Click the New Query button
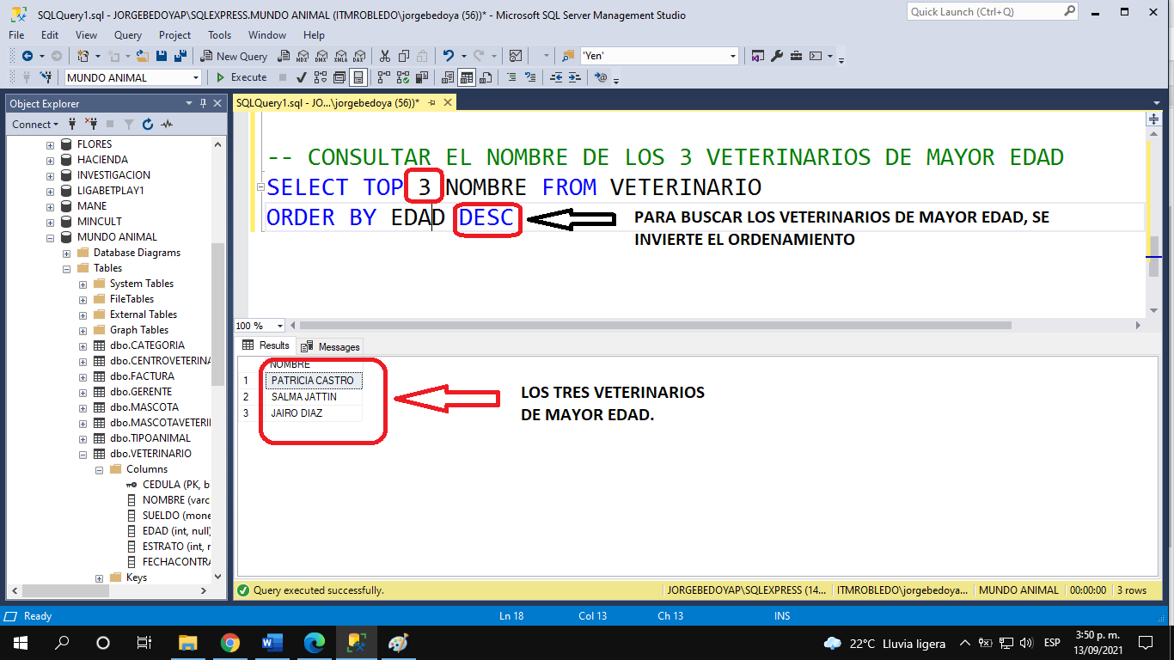 tap(235, 56)
